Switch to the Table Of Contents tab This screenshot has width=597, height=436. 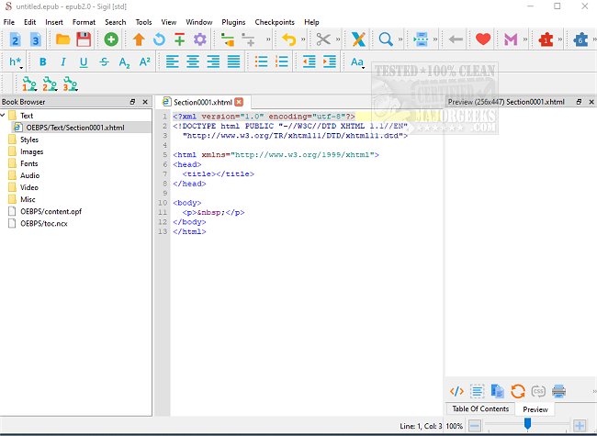coord(479,409)
